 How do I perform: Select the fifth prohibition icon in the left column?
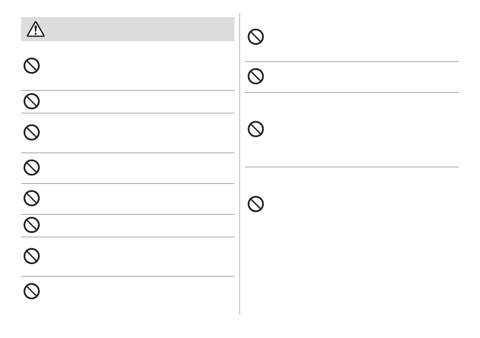[x=32, y=198]
